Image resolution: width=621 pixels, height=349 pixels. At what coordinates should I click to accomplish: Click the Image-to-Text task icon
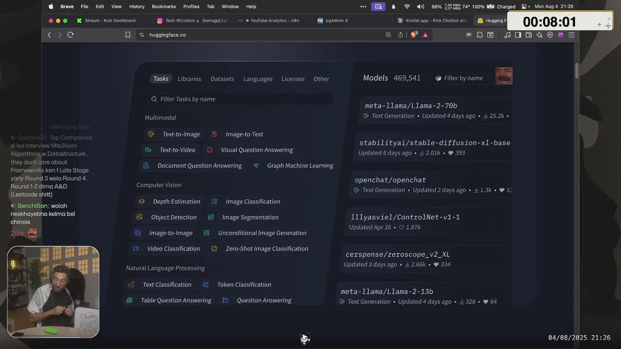pos(214,134)
